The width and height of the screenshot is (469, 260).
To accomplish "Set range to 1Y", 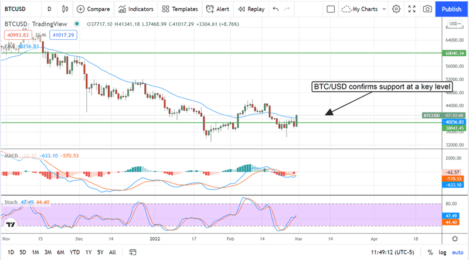I will click(89, 252).
